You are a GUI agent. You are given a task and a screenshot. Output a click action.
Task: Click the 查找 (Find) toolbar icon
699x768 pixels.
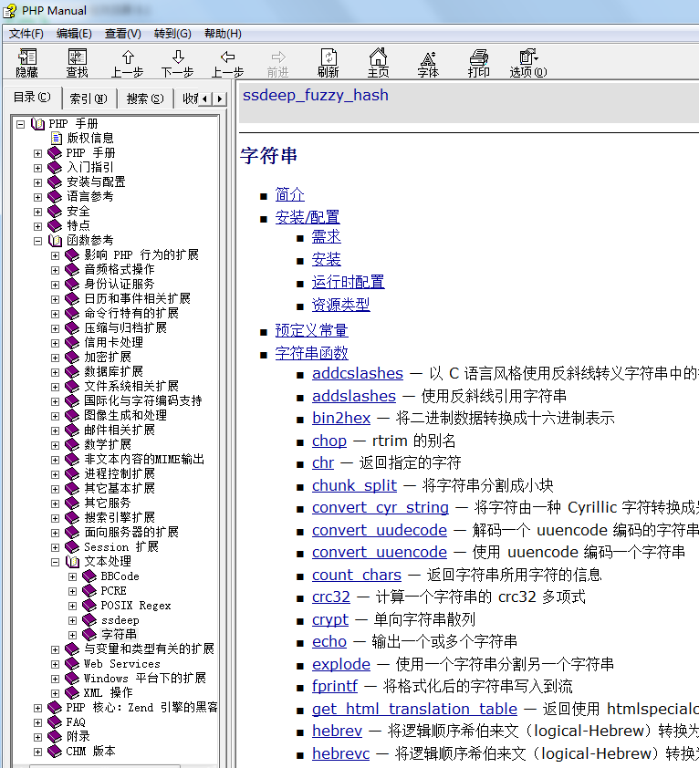click(77, 57)
